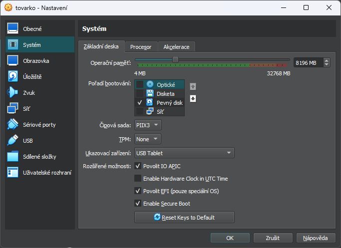Image resolution: width=341 pixels, height=248 pixels.
Task: Open the Úložiště storage settings icon
Action: (12, 76)
